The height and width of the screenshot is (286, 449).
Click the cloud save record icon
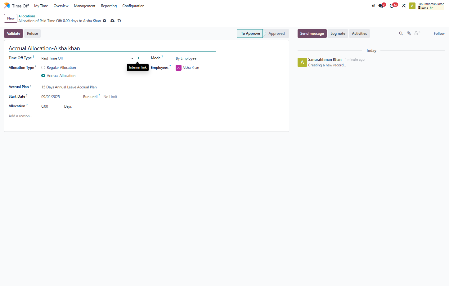112,21
